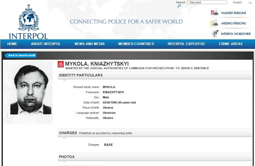Click the INTERPOL logo emblem
255x166 pixels.
pos(29,18)
